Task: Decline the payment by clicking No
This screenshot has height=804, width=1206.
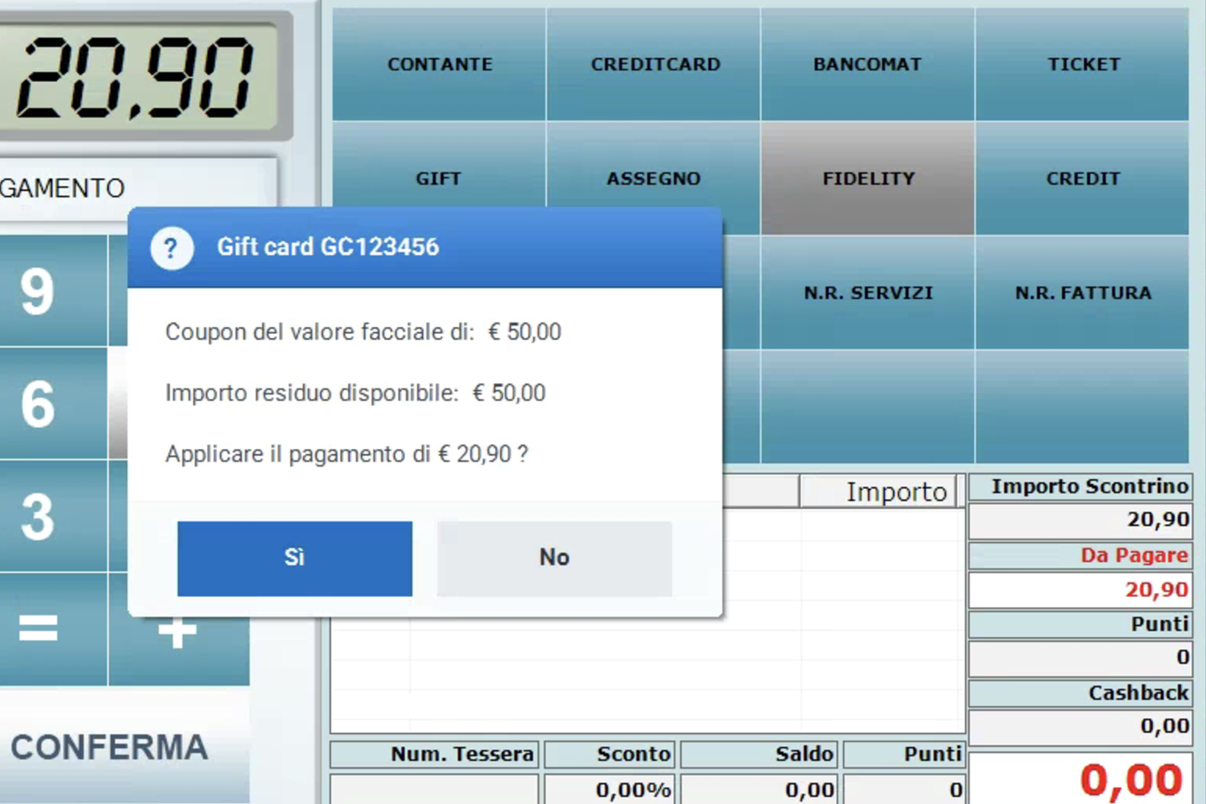Action: coord(554,559)
